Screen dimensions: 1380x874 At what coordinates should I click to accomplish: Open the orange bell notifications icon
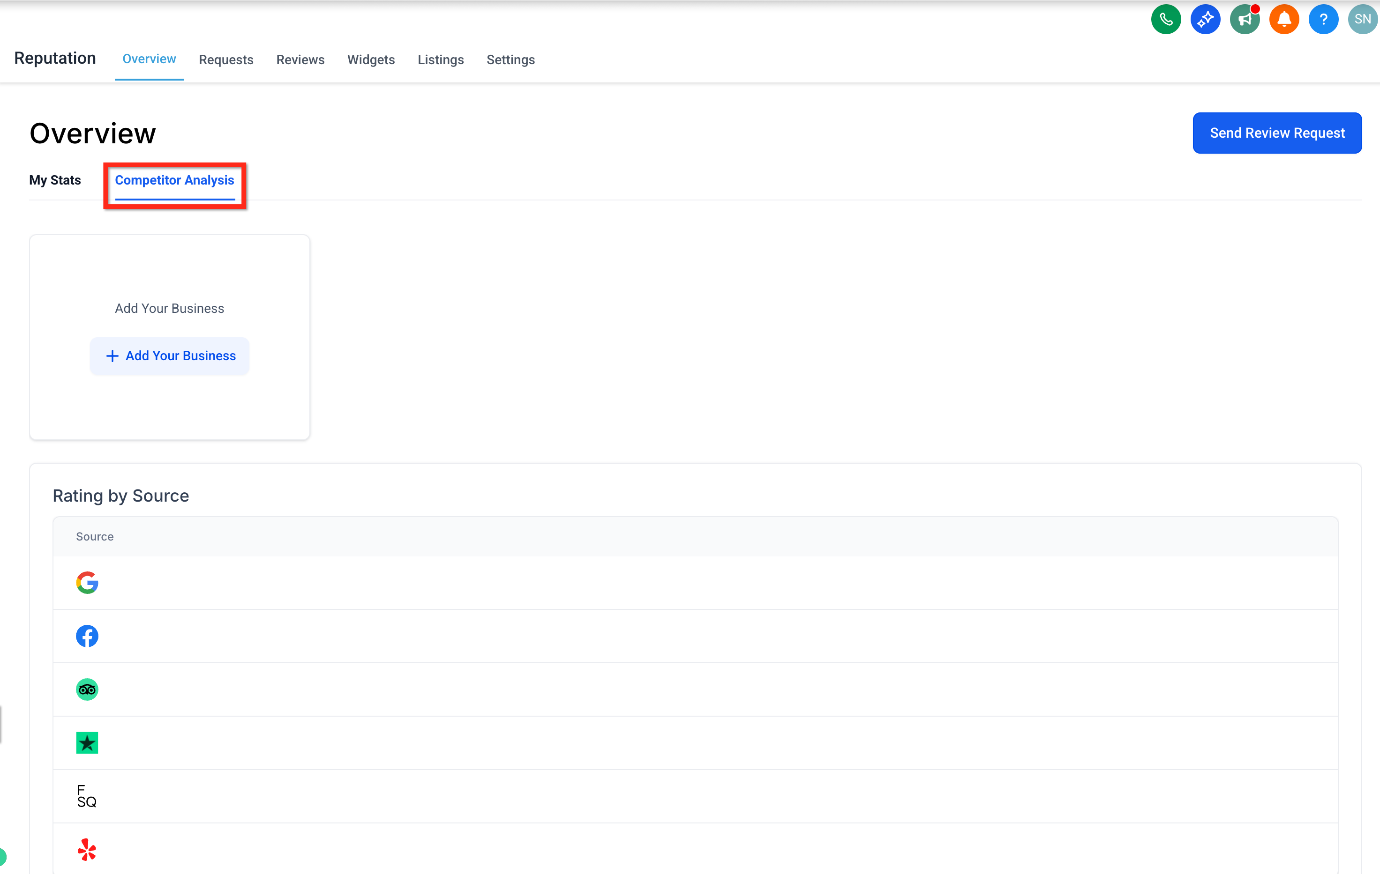point(1284,20)
